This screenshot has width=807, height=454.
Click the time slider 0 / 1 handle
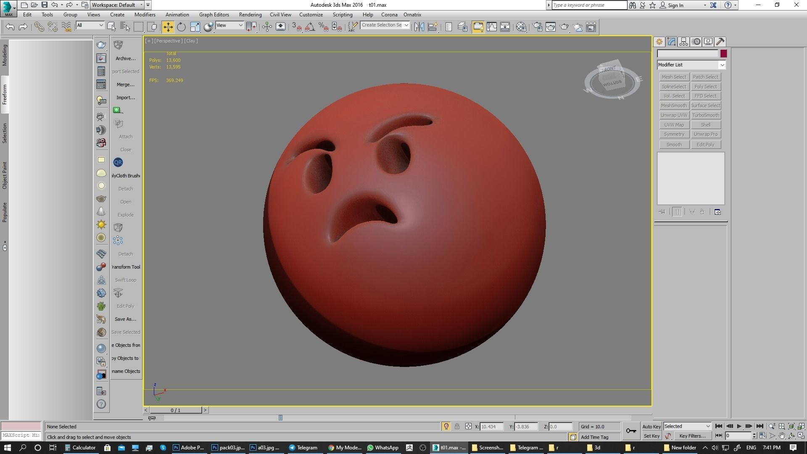click(x=176, y=410)
